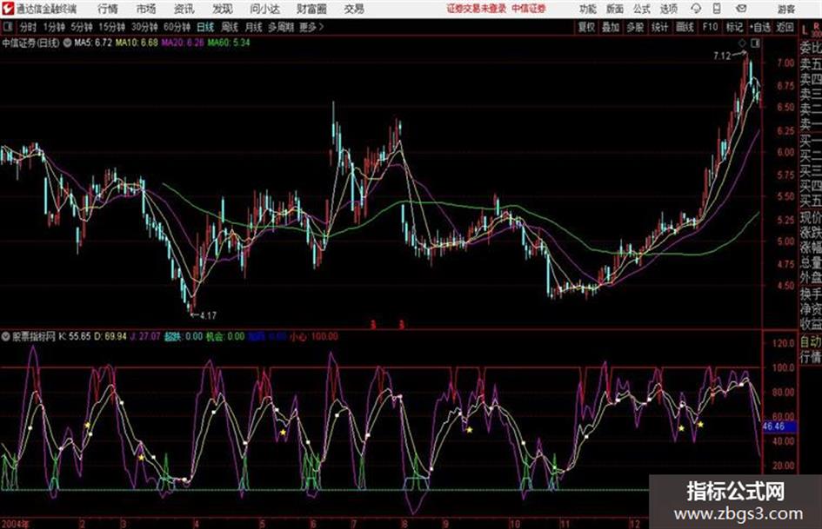
Task: Click the MA5: 6.72 indicator value
Action: (x=93, y=43)
